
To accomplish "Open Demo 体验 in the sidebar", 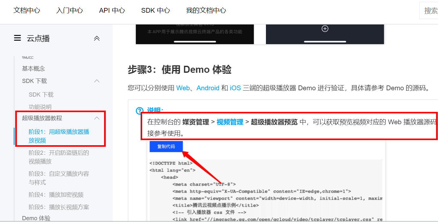I will [x=36, y=218].
